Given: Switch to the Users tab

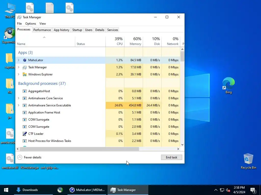Looking at the screenshot, I should tap(88, 30).
